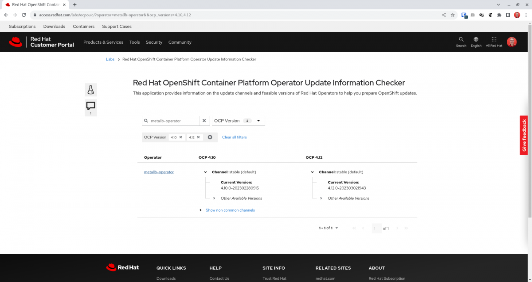Open the Bitwarden extension icon

coord(464,15)
